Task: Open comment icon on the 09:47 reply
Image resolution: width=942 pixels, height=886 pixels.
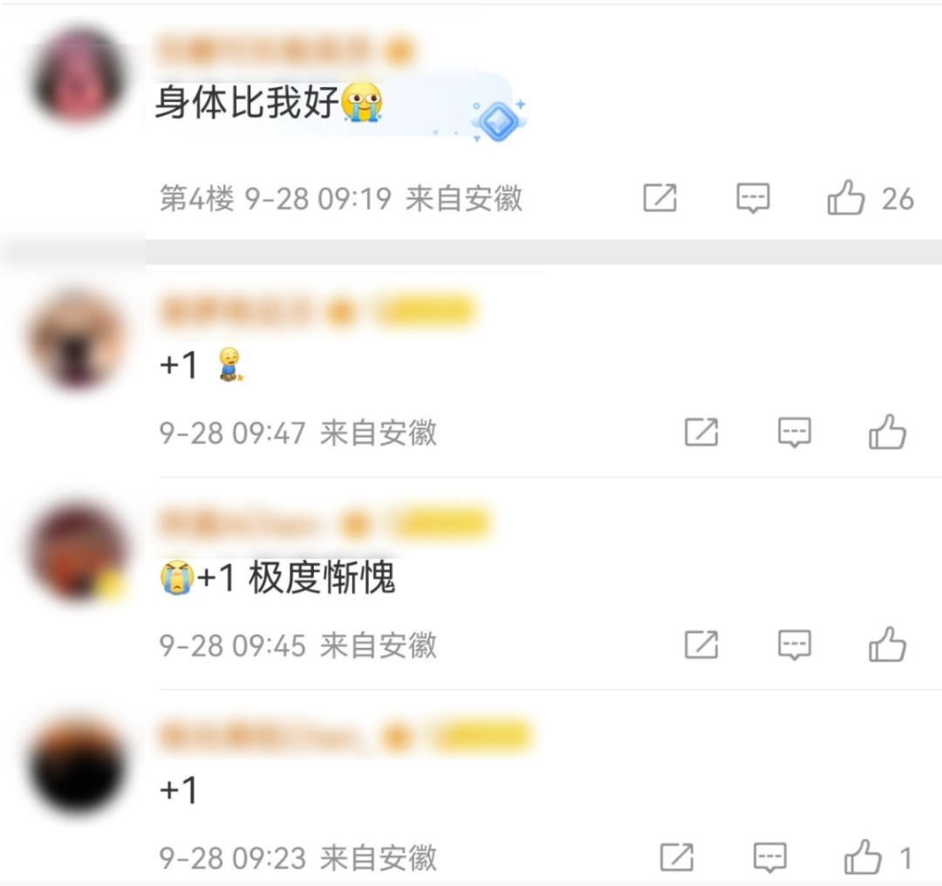Action: 795,433
